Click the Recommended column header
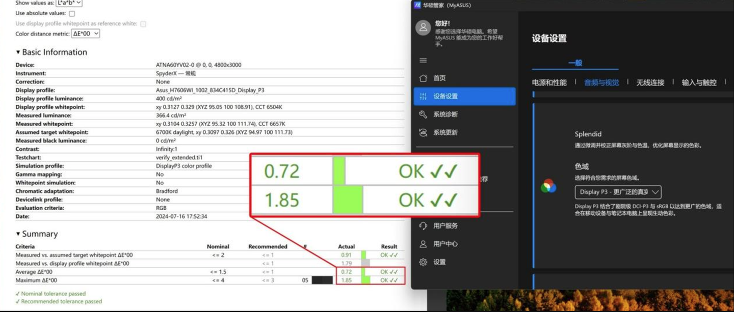 pyautogui.click(x=268, y=246)
